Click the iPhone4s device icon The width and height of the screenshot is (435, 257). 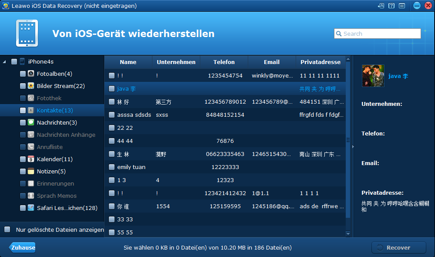point(23,61)
